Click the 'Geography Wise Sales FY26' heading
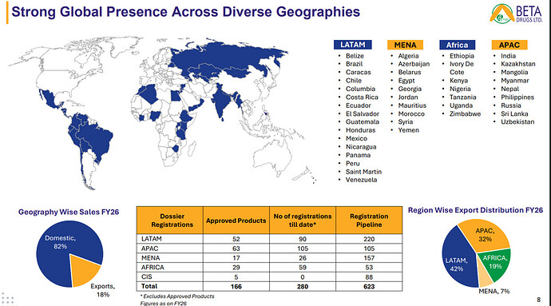551x306 pixels. pos(69,212)
